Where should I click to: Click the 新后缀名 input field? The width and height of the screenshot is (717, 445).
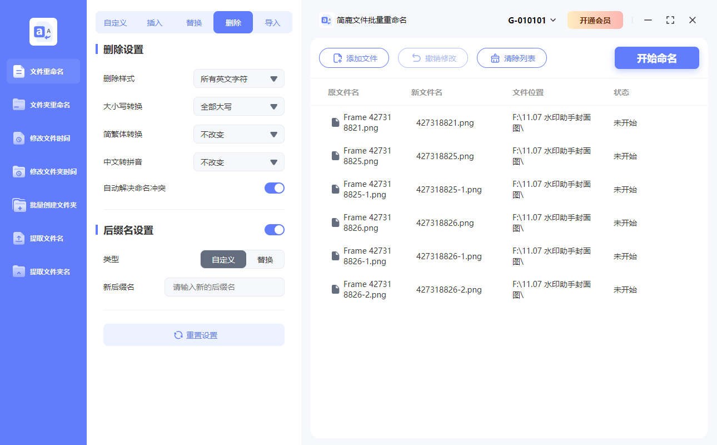pyautogui.click(x=225, y=287)
